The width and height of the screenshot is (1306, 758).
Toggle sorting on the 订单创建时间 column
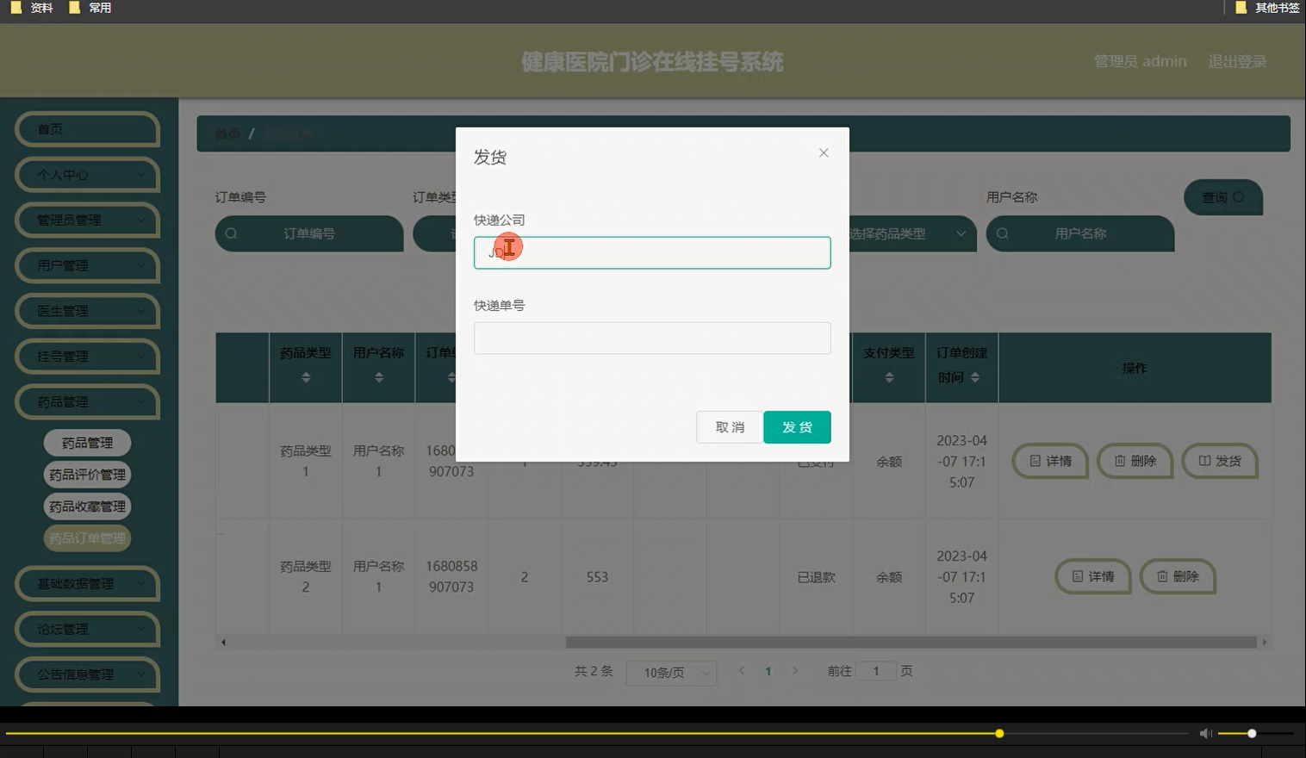coord(976,376)
